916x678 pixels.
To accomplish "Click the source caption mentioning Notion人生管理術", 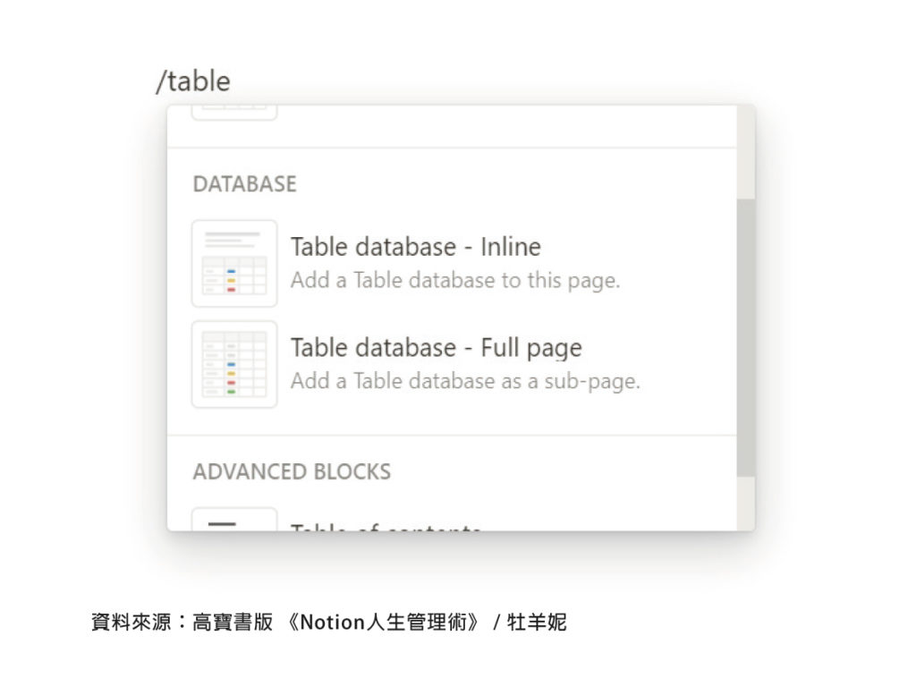I will click(329, 622).
